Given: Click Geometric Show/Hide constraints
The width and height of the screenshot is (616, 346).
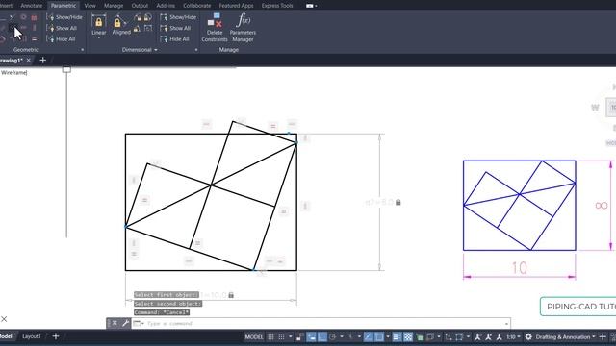Looking at the screenshot, I should [64, 17].
